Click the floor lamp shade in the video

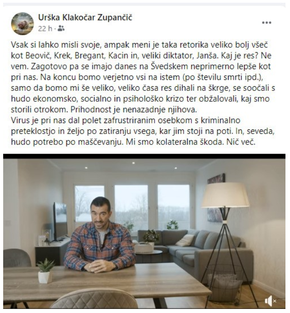tap(225, 195)
